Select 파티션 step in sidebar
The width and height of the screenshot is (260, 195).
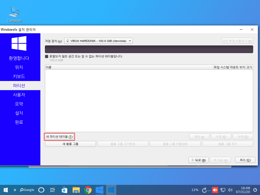[20, 86]
